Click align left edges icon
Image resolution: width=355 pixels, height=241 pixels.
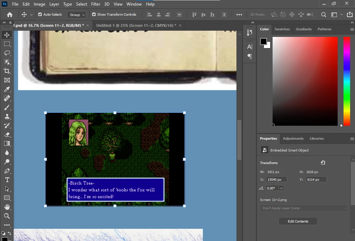click(150, 15)
